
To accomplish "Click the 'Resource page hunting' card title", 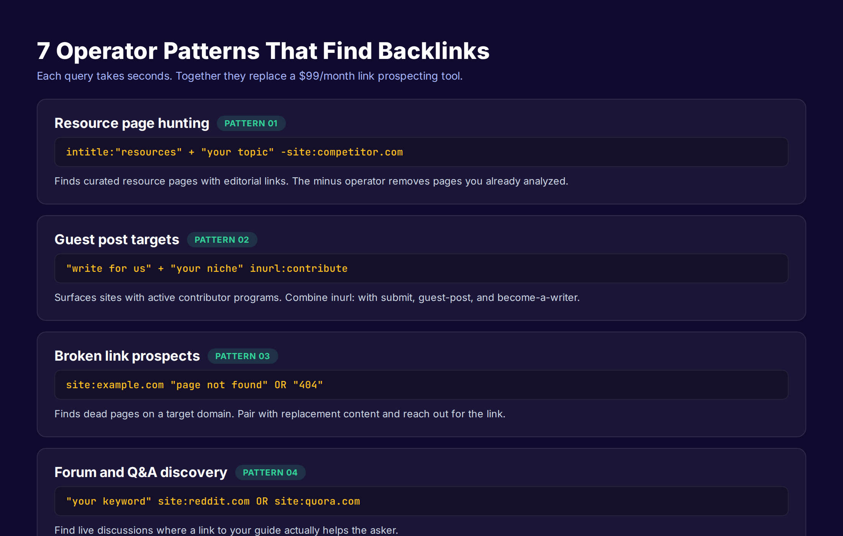I will click(132, 123).
